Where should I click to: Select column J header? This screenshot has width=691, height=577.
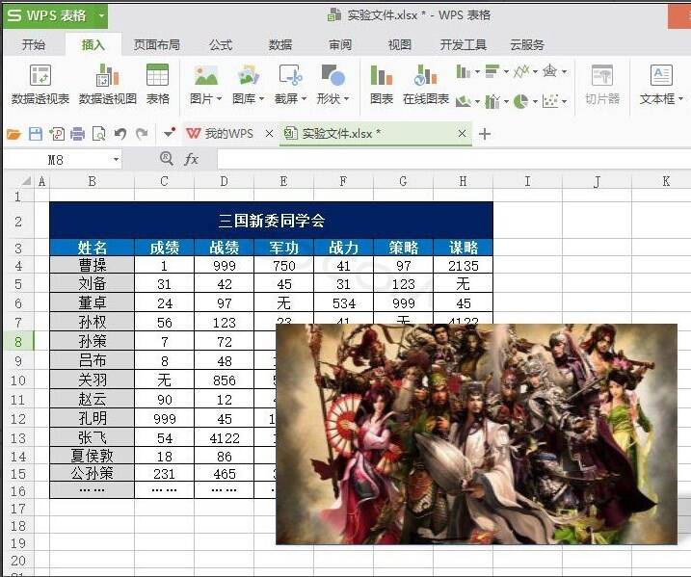(x=597, y=181)
